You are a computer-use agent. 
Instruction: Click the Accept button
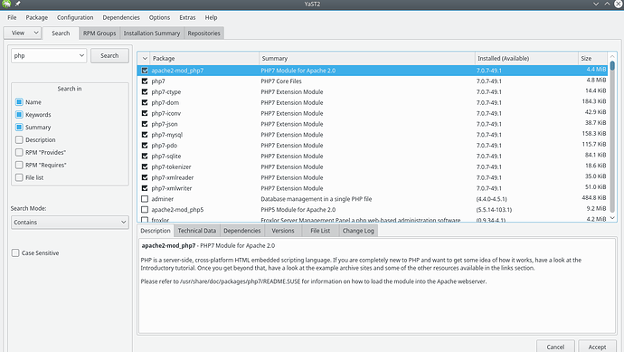(598, 347)
